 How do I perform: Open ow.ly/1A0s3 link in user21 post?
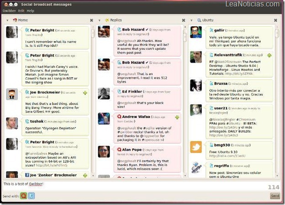tap(223, 135)
